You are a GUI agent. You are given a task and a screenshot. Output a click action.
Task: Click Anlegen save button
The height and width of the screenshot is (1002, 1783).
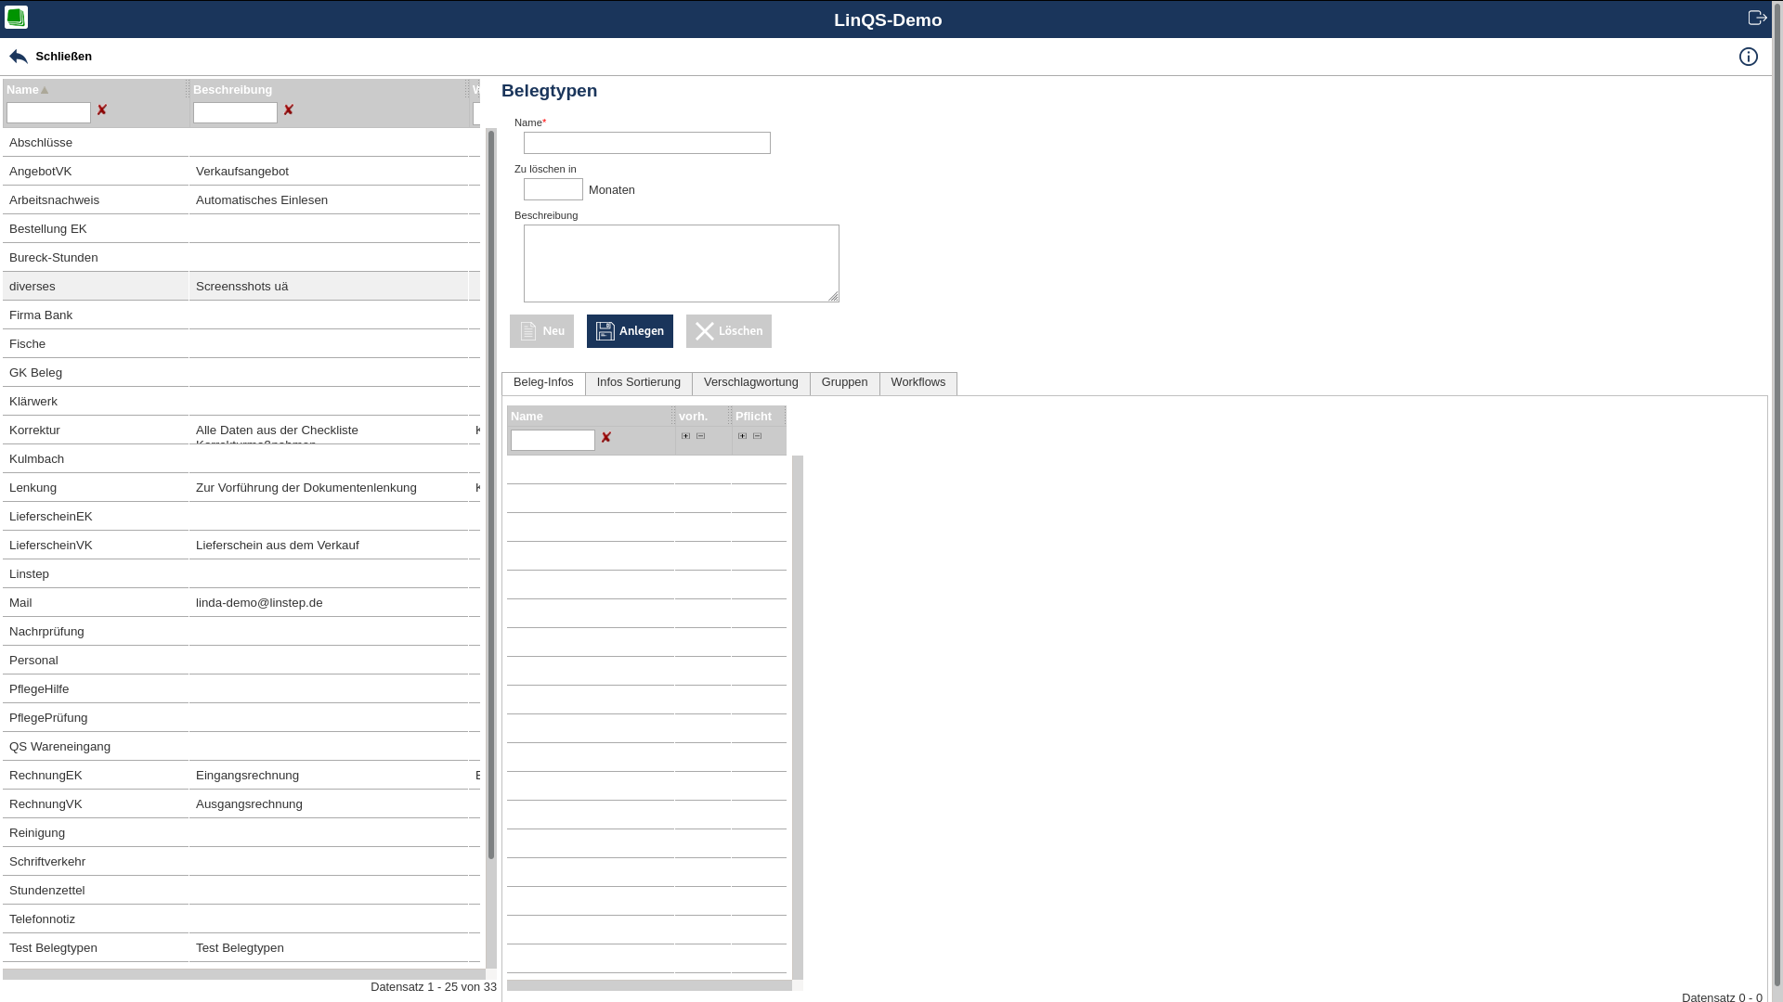[630, 331]
